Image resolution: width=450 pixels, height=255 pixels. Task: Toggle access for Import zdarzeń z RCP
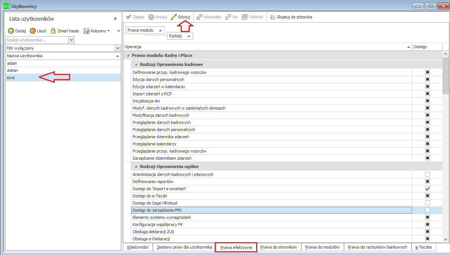tap(427, 94)
